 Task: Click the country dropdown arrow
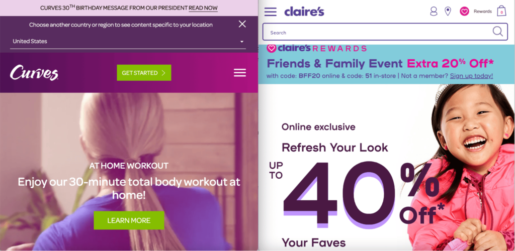(x=242, y=42)
